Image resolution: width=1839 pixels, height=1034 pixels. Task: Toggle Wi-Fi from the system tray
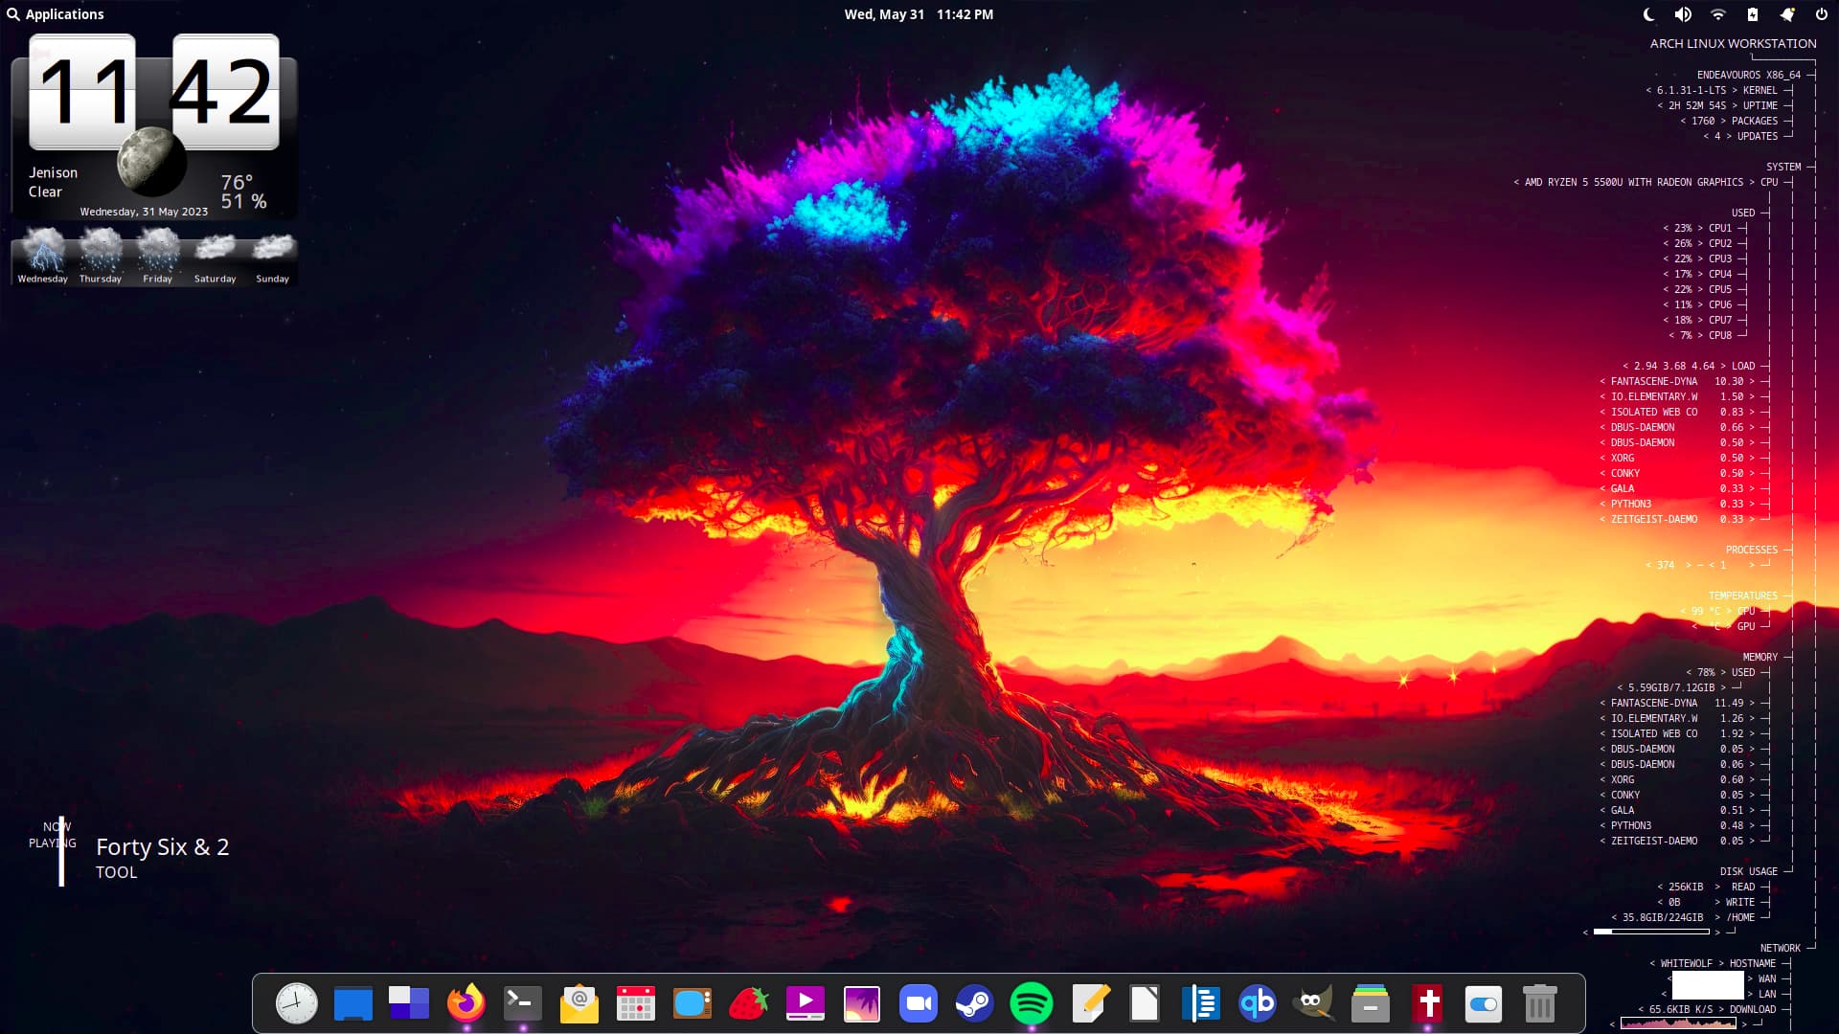pos(1716,14)
